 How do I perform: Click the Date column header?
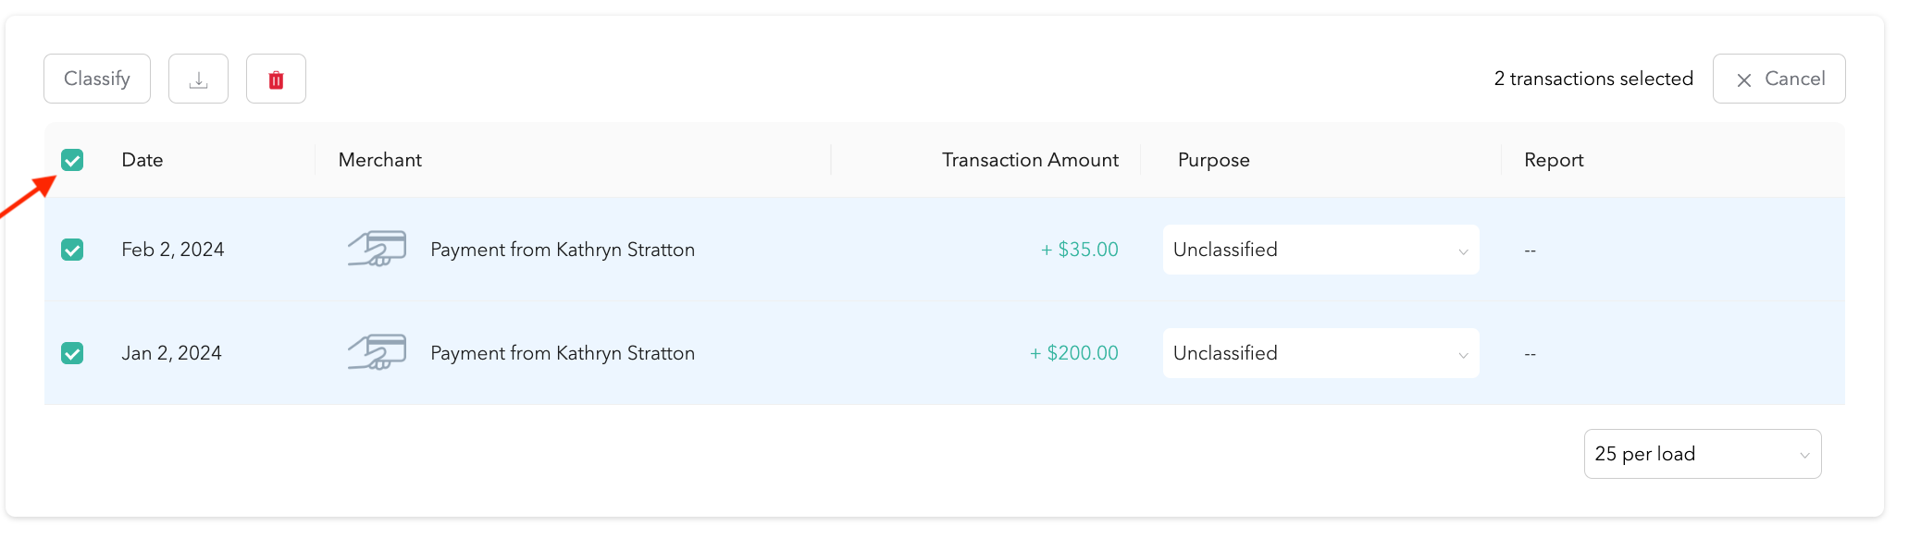tap(143, 160)
